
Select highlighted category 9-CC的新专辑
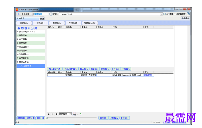(31, 66)
